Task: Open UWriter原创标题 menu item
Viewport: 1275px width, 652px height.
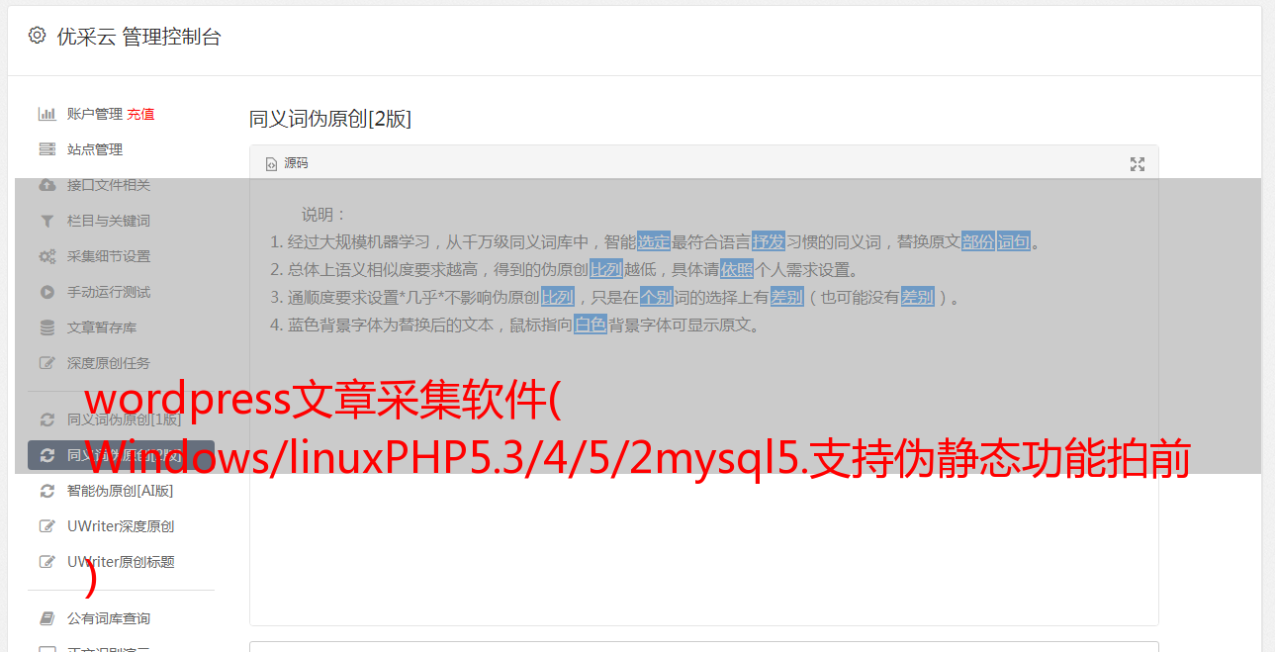Action: (121, 562)
